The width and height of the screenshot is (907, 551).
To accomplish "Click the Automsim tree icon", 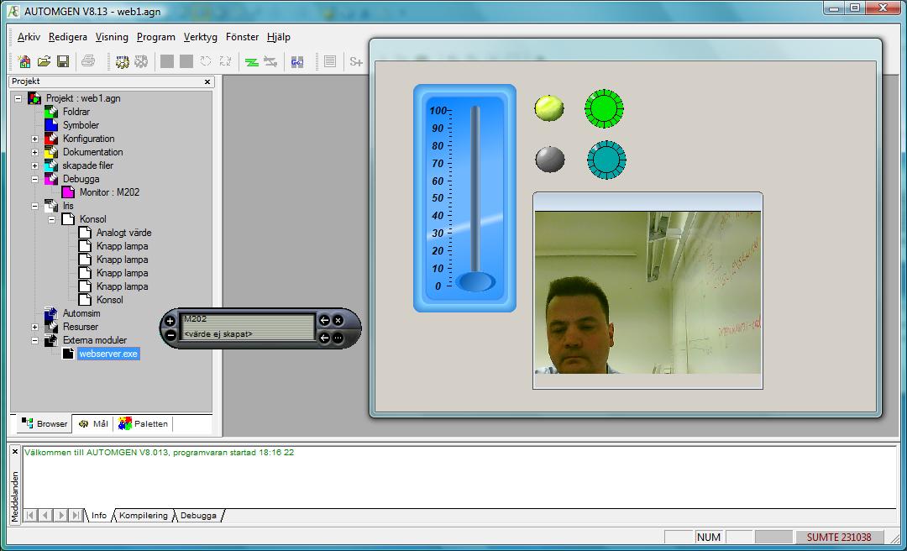I will (51, 313).
